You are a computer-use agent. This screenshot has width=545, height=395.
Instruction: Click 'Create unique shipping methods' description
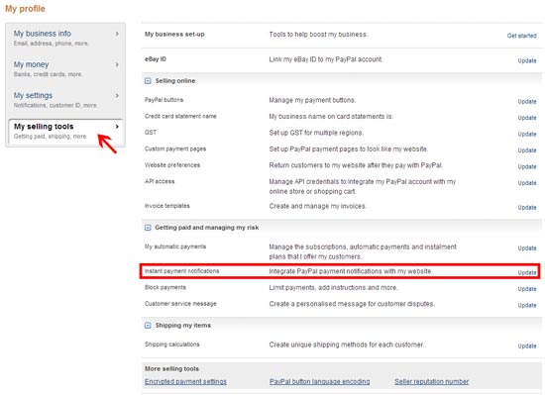(x=347, y=345)
